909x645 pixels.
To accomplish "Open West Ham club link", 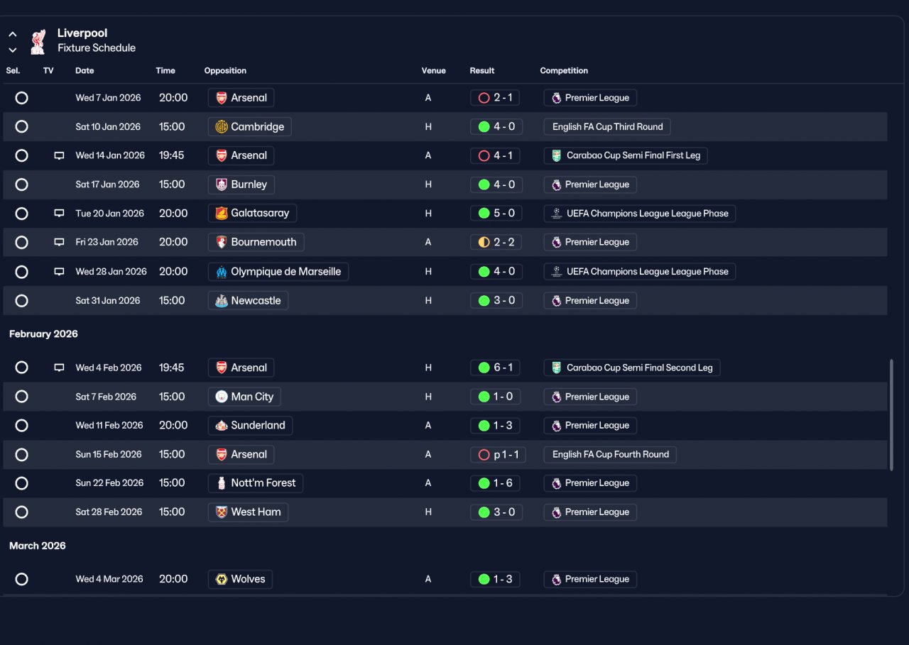I will 248,512.
